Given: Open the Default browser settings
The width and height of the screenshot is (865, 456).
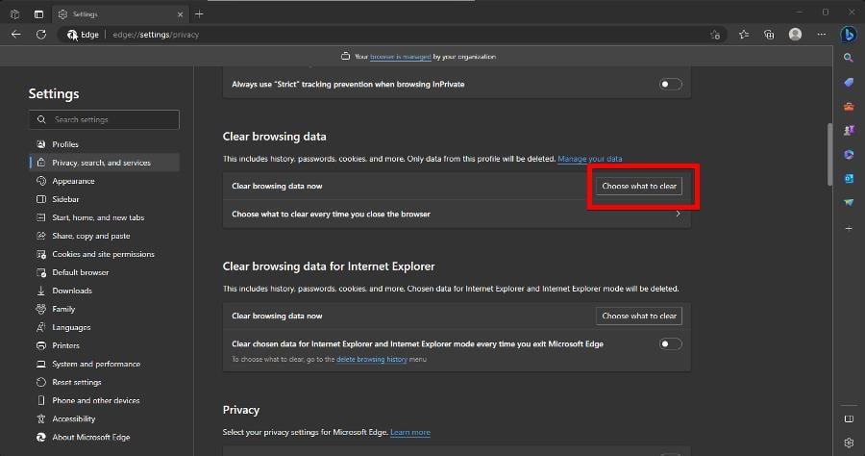Looking at the screenshot, I should point(104,272).
